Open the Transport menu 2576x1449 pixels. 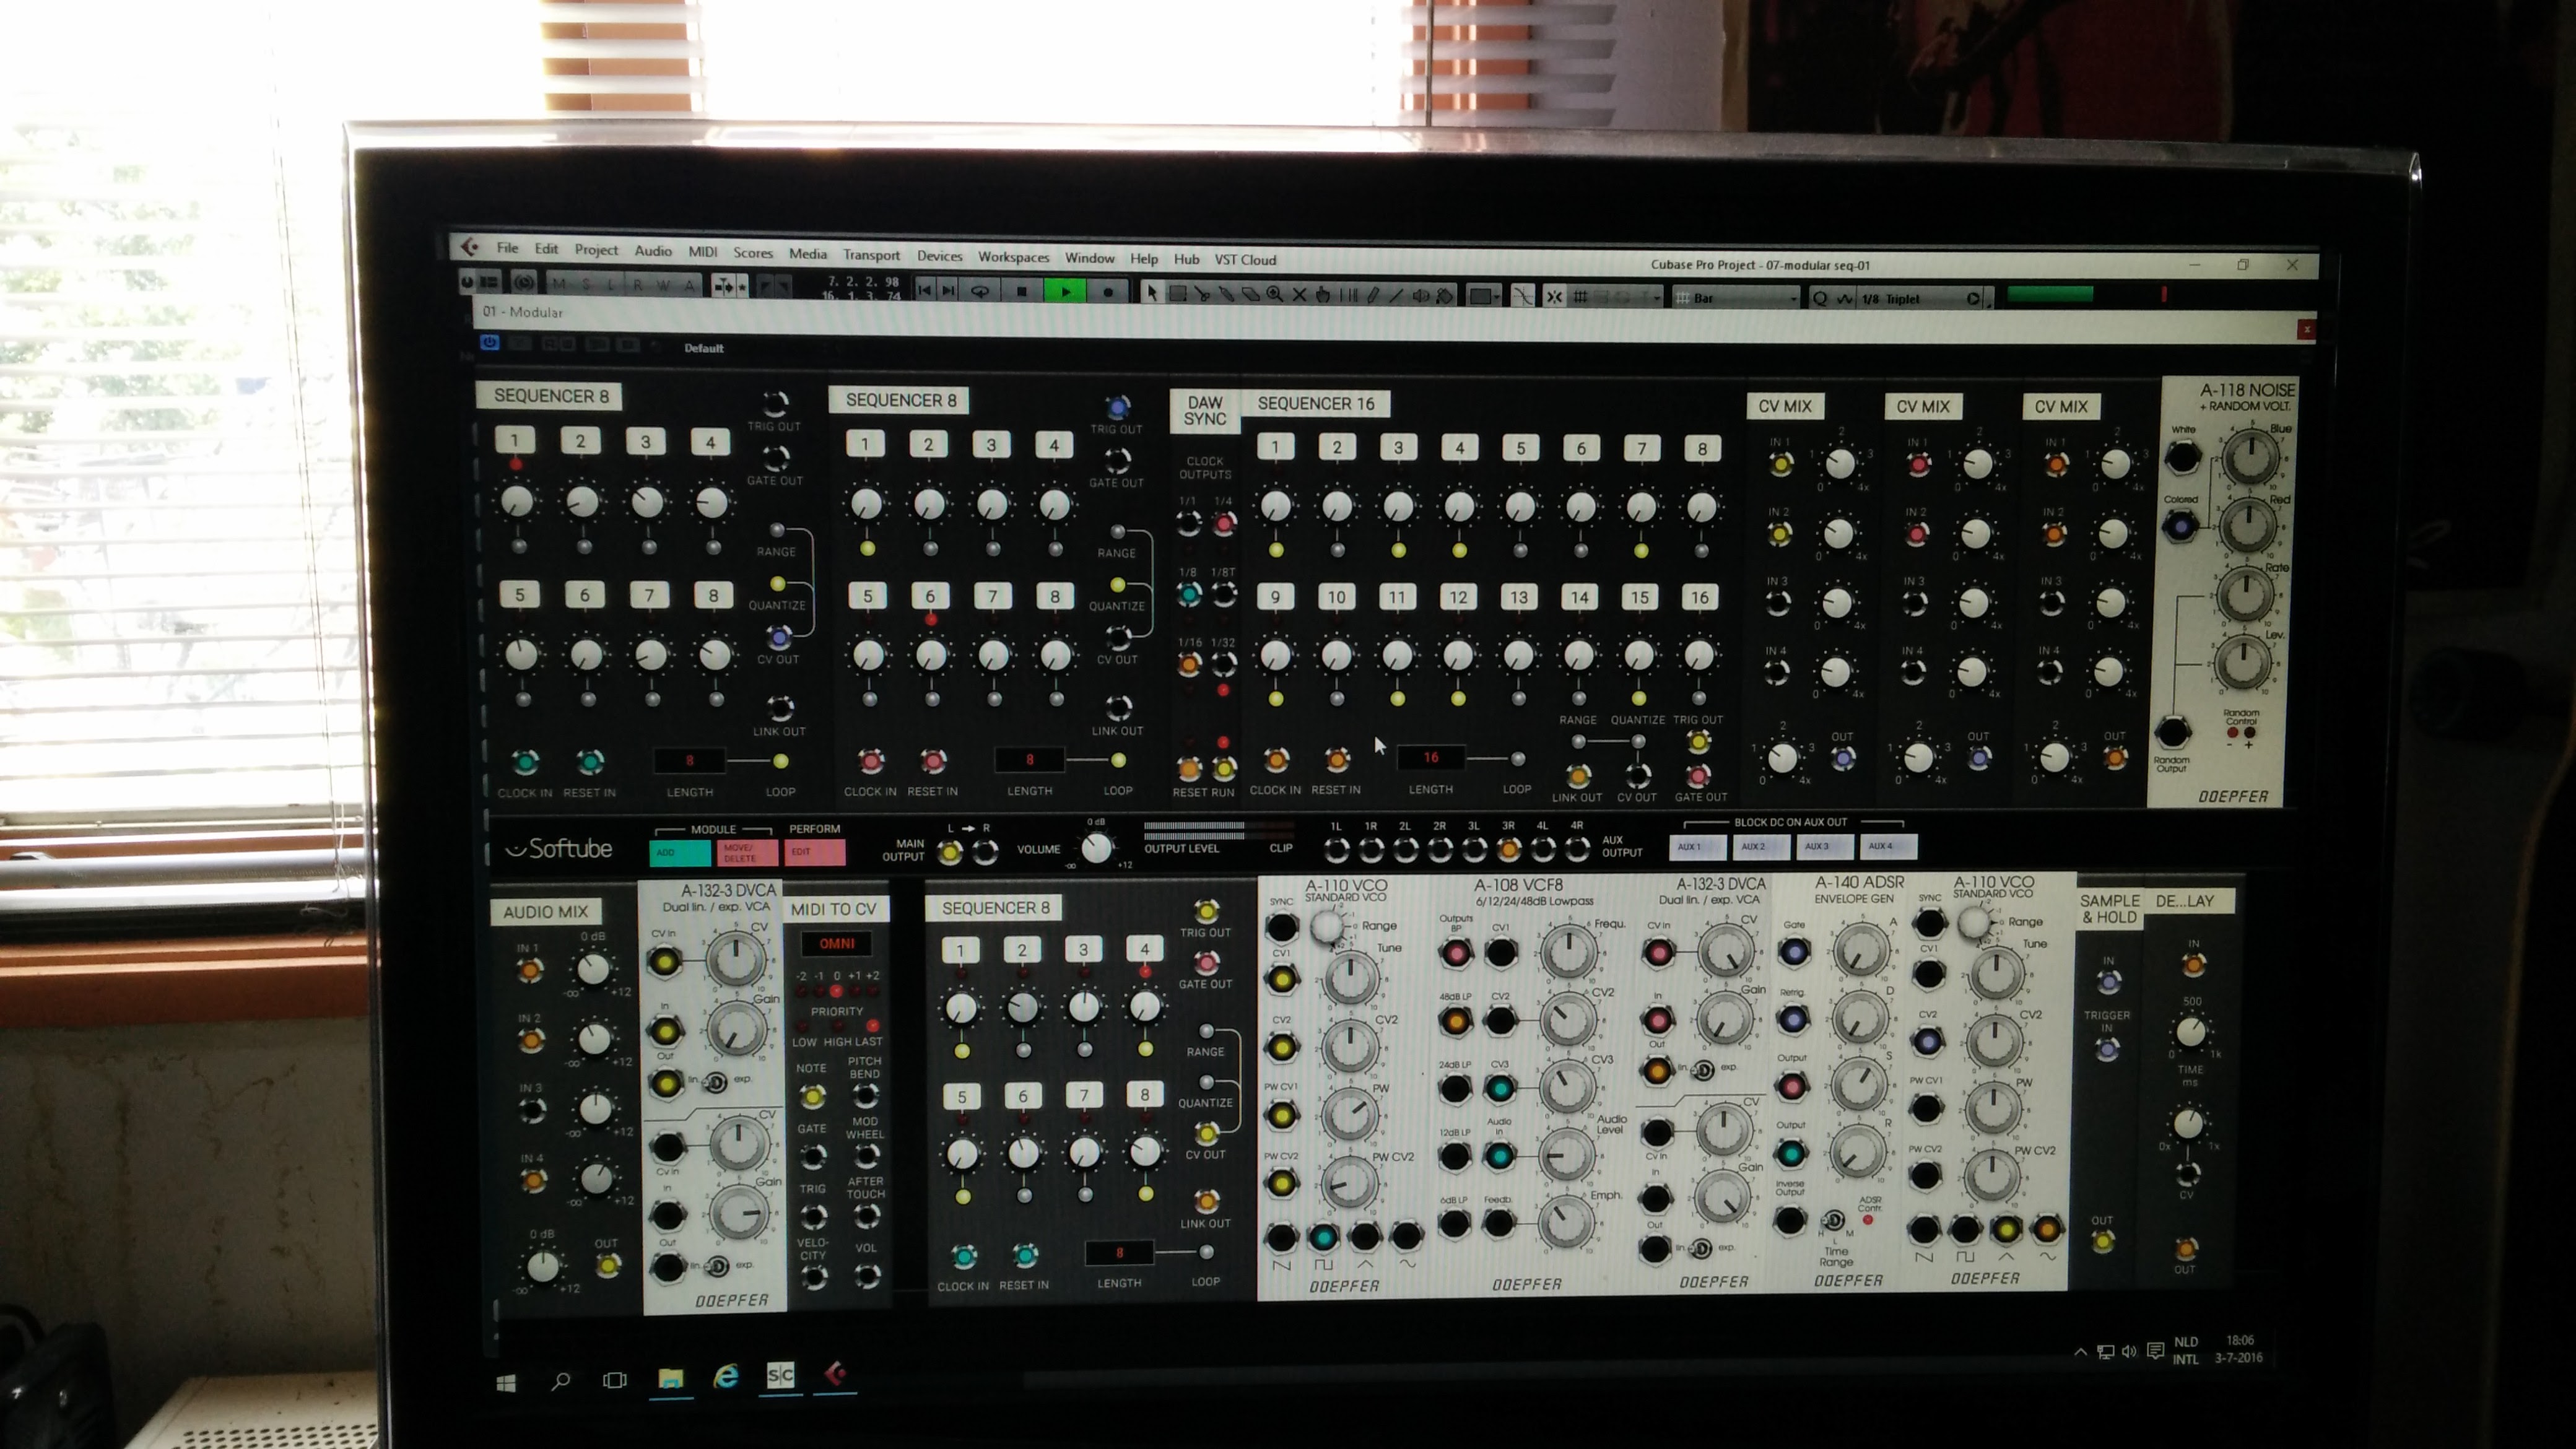coord(871,255)
